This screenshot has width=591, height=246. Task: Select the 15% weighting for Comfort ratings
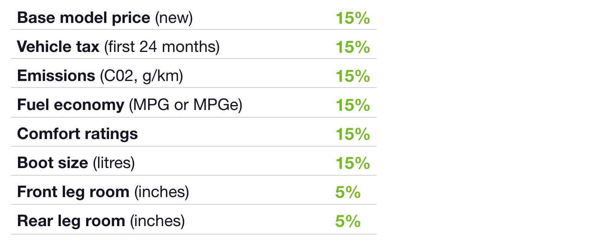coord(353,134)
